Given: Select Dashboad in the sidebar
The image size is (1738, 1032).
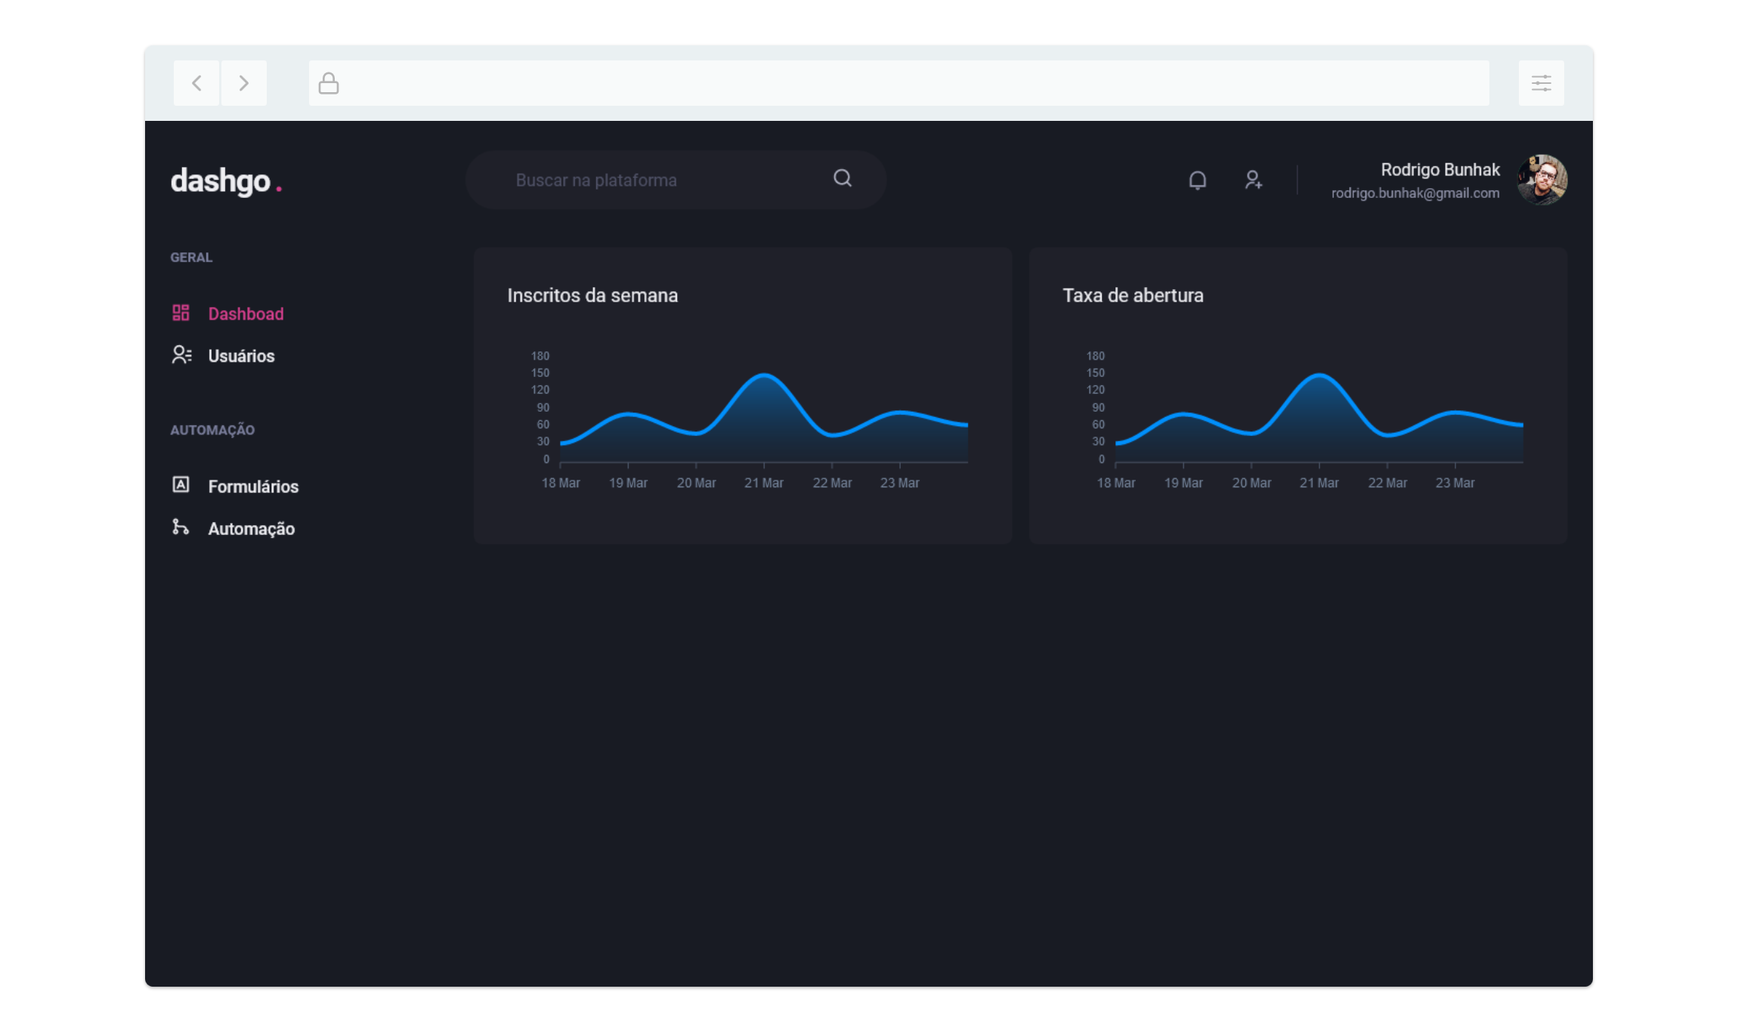Looking at the screenshot, I should coord(246,314).
